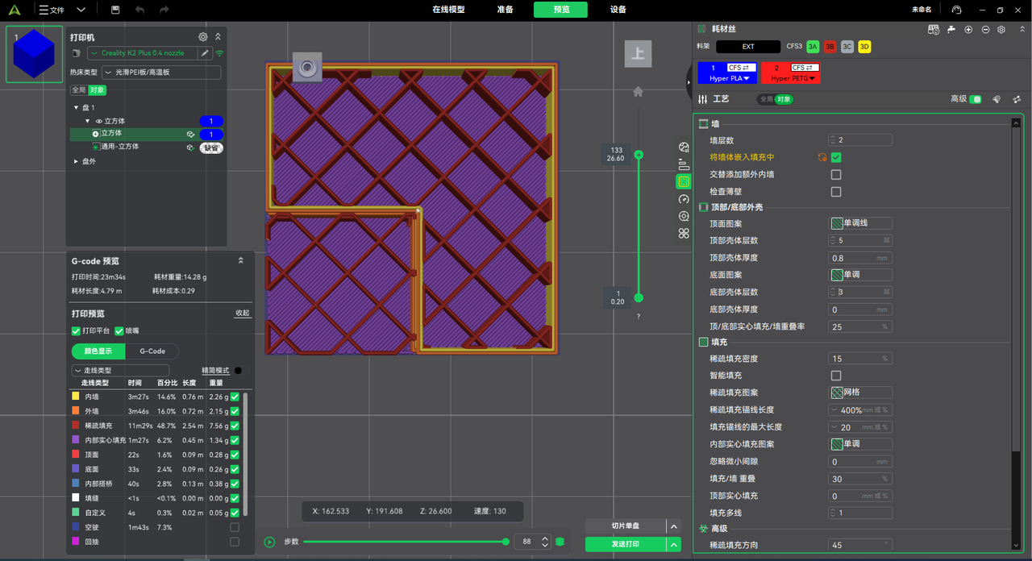Enable the 智能填充 checkbox
Image resolution: width=1032 pixels, height=561 pixels.
(836, 376)
